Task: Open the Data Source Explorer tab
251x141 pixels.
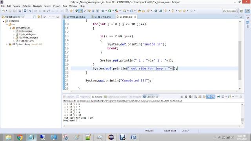Action: [x=115, y=97]
